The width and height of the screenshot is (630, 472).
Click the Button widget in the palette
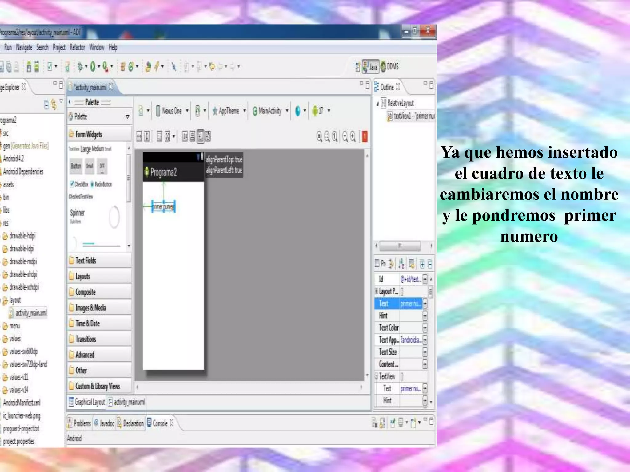coord(76,166)
